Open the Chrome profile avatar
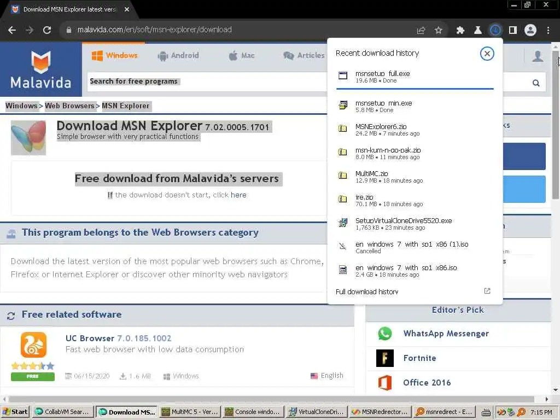This screenshot has width=560, height=420. pos(530,31)
